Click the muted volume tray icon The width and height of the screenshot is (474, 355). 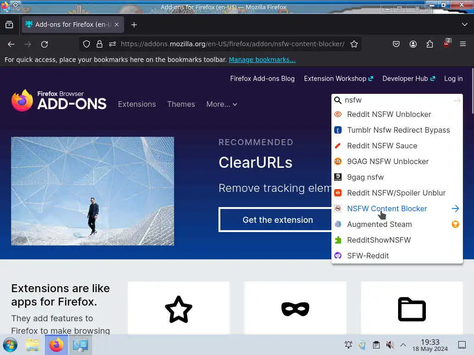click(x=390, y=345)
